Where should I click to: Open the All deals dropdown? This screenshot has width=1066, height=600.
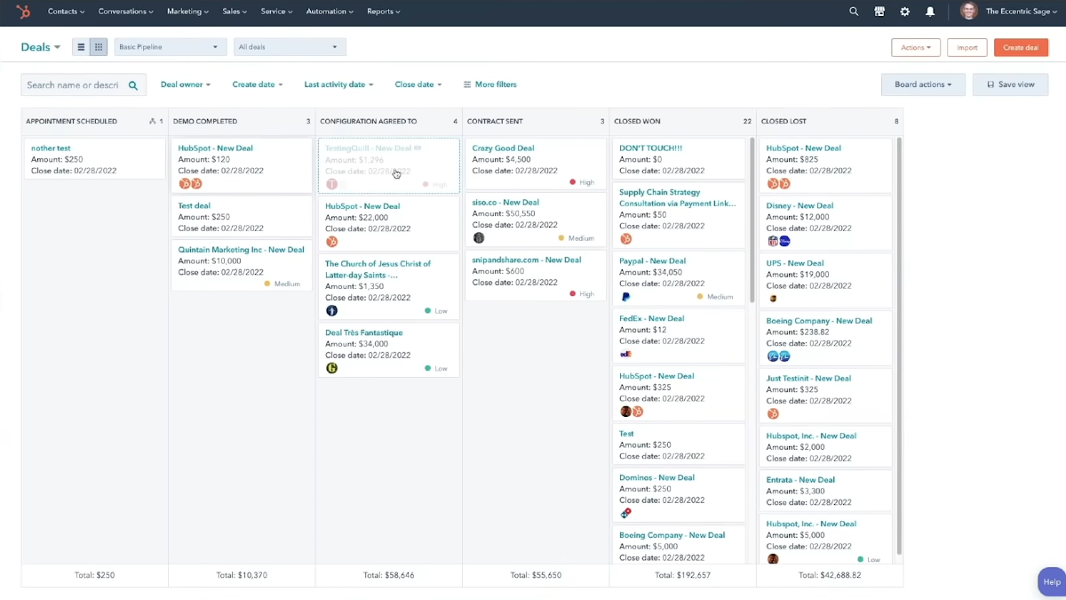coord(290,47)
